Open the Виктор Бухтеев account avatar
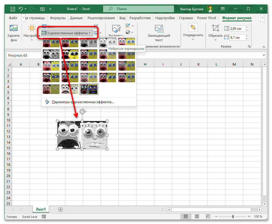Image resolution: width=272 pixels, height=224 pixels. (210, 9)
